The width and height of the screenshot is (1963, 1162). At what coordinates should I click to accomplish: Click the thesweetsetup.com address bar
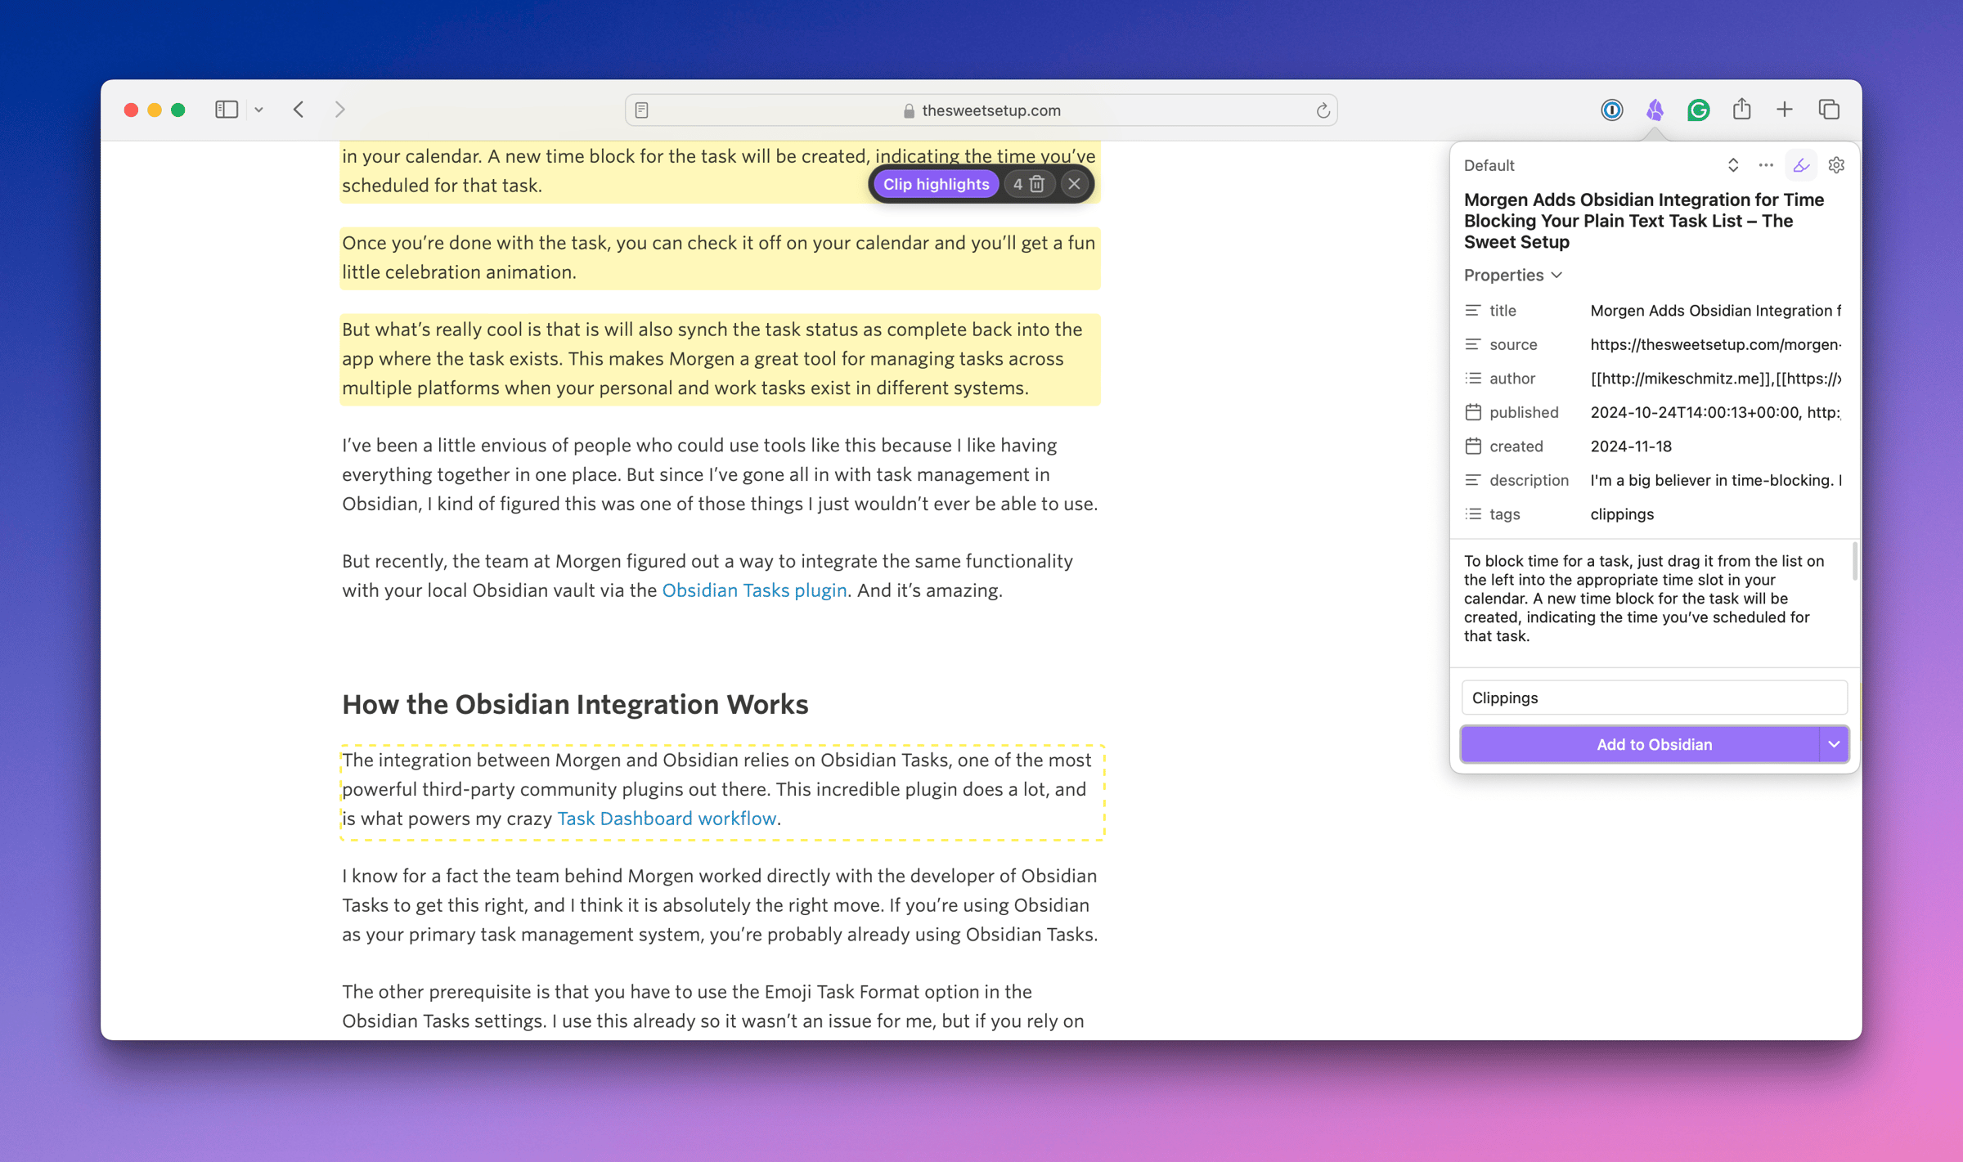pyautogui.click(x=981, y=110)
